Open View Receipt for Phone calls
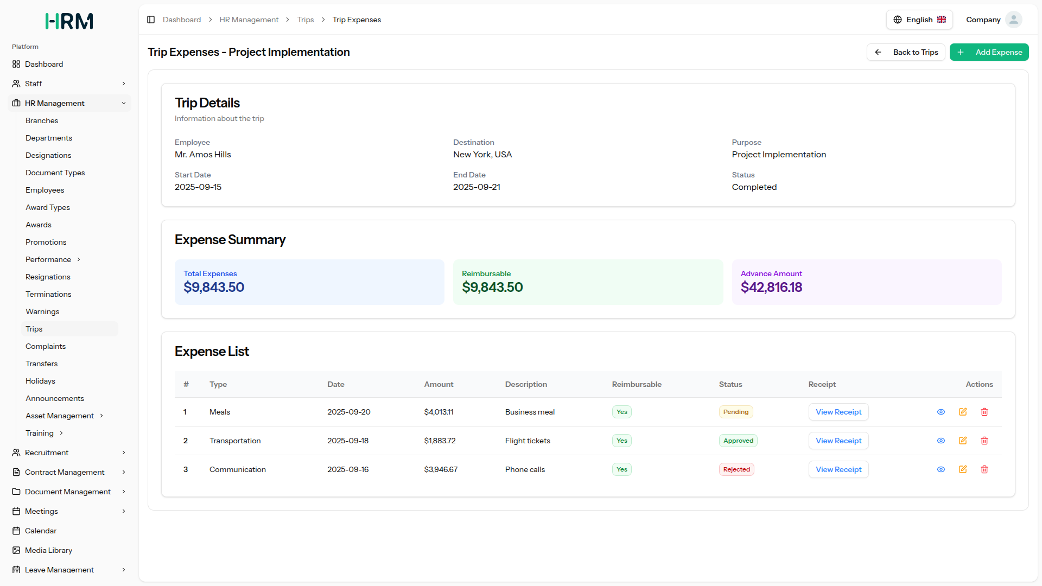Image resolution: width=1042 pixels, height=586 pixels. pyautogui.click(x=838, y=469)
